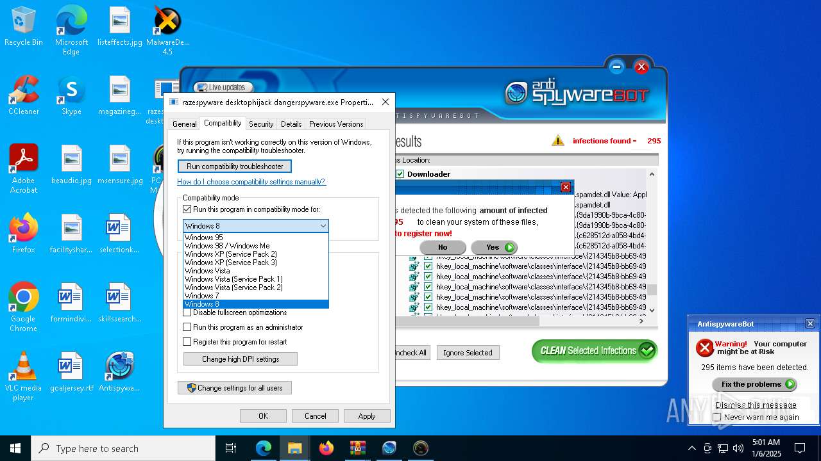Click Run compatibility troubleshooter button
821x461 pixels.
pos(235,166)
